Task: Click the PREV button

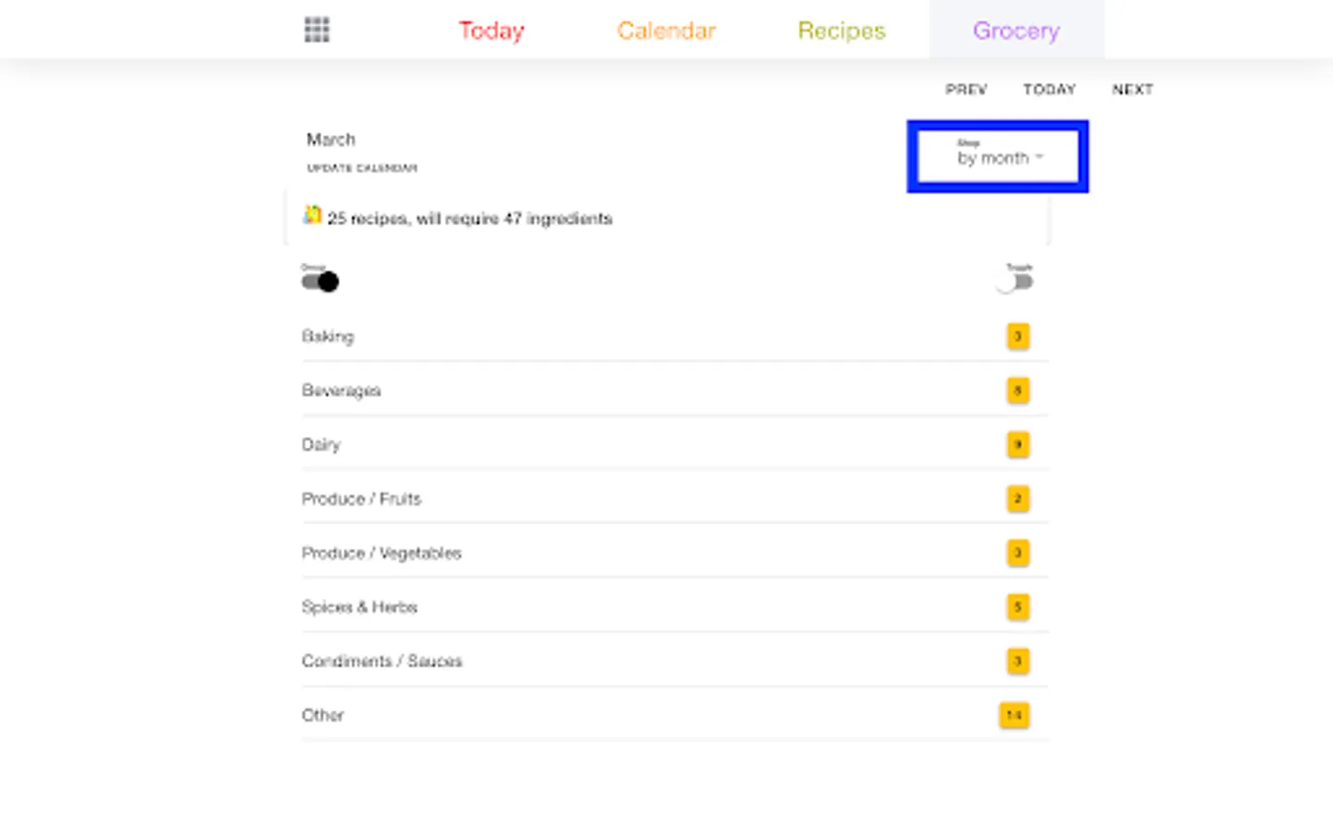Action: coord(965,89)
